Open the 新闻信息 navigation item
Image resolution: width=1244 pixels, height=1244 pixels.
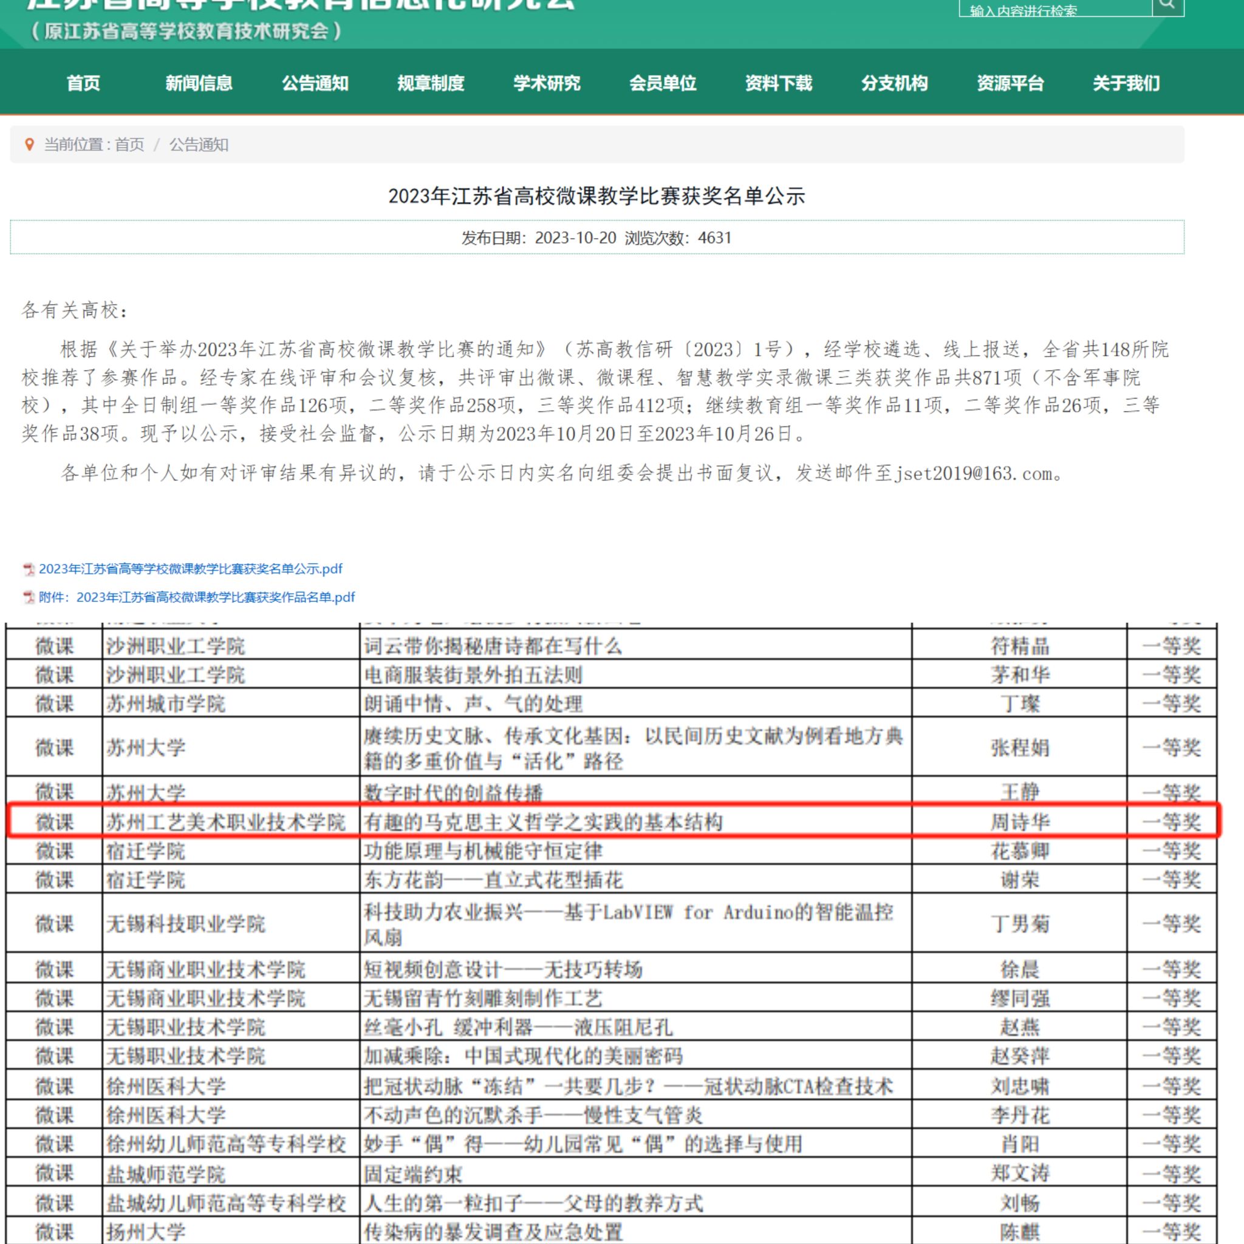(199, 83)
